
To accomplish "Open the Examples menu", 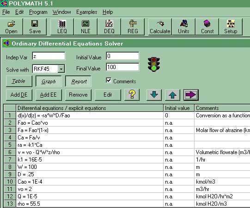I will coord(87,12).
